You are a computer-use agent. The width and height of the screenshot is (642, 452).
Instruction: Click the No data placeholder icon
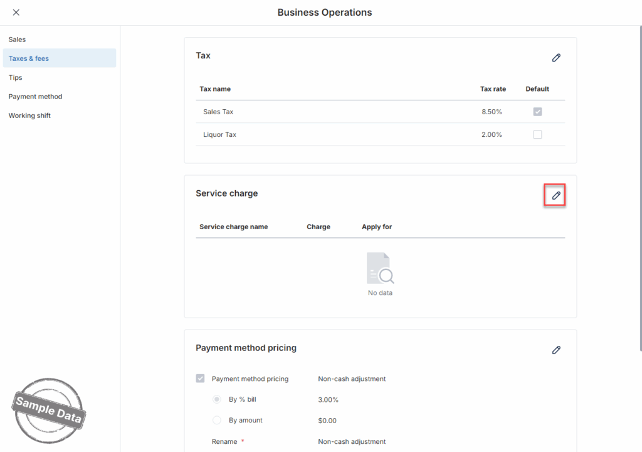(x=380, y=269)
